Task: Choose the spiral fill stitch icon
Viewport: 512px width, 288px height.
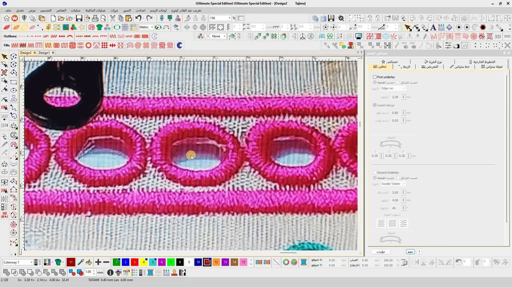Action: click(x=138, y=46)
